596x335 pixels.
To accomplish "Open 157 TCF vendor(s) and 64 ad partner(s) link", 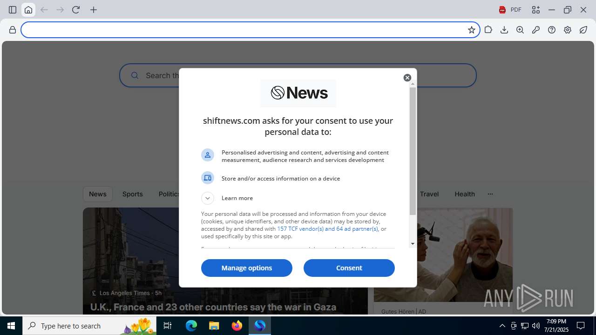I will pyautogui.click(x=328, y=229).
